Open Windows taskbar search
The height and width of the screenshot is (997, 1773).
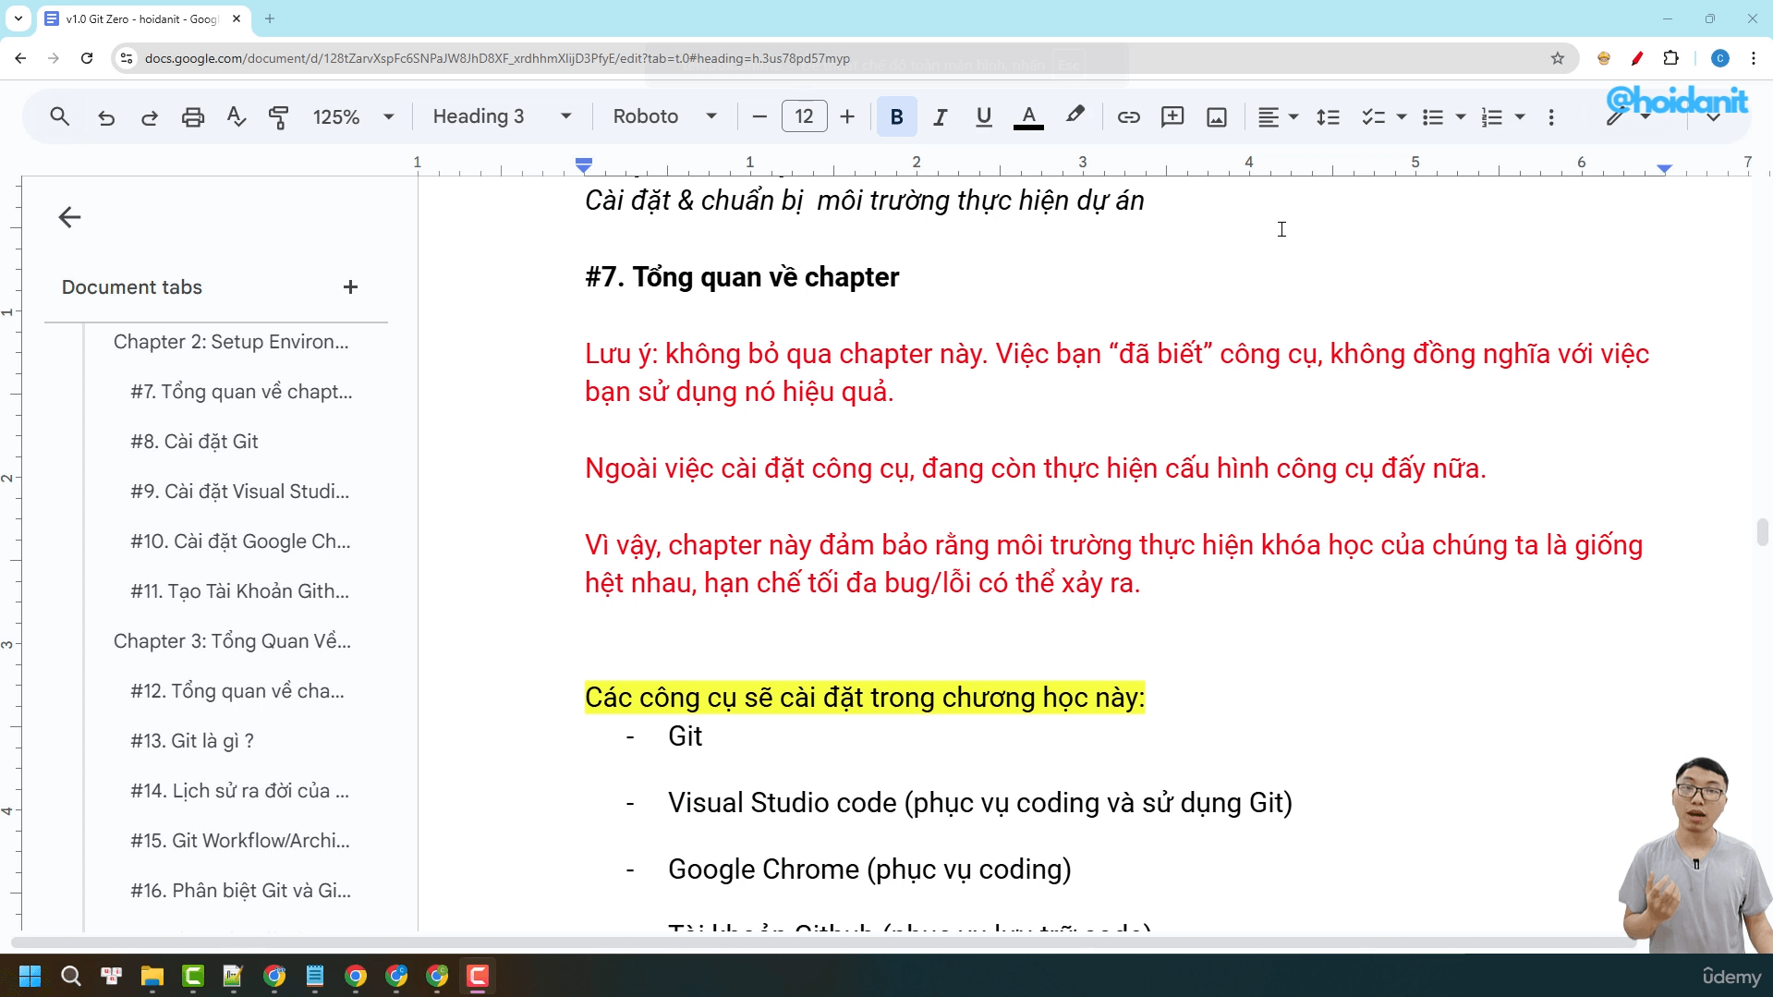click(x=70, y=976)
